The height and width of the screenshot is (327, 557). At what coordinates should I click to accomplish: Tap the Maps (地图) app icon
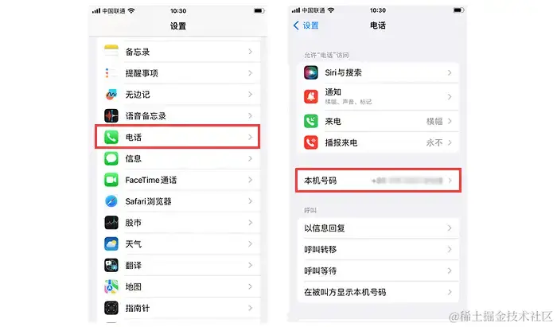tap(111, 286)
